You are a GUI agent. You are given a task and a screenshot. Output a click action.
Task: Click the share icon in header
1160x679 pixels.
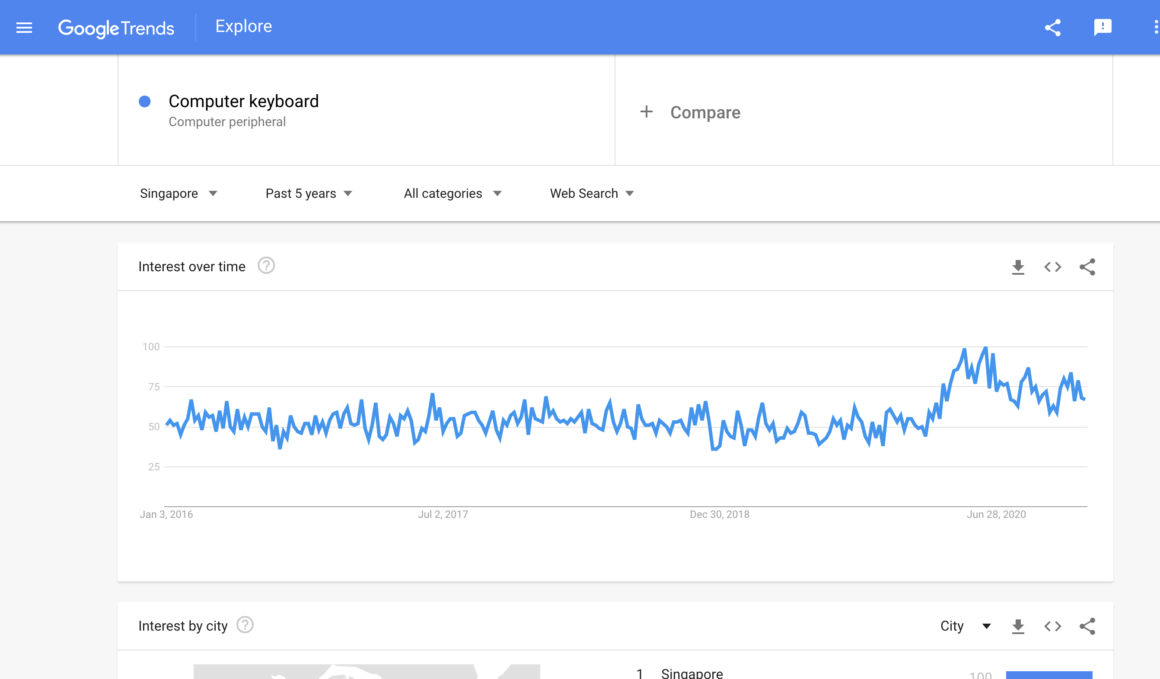[1052, 28]
